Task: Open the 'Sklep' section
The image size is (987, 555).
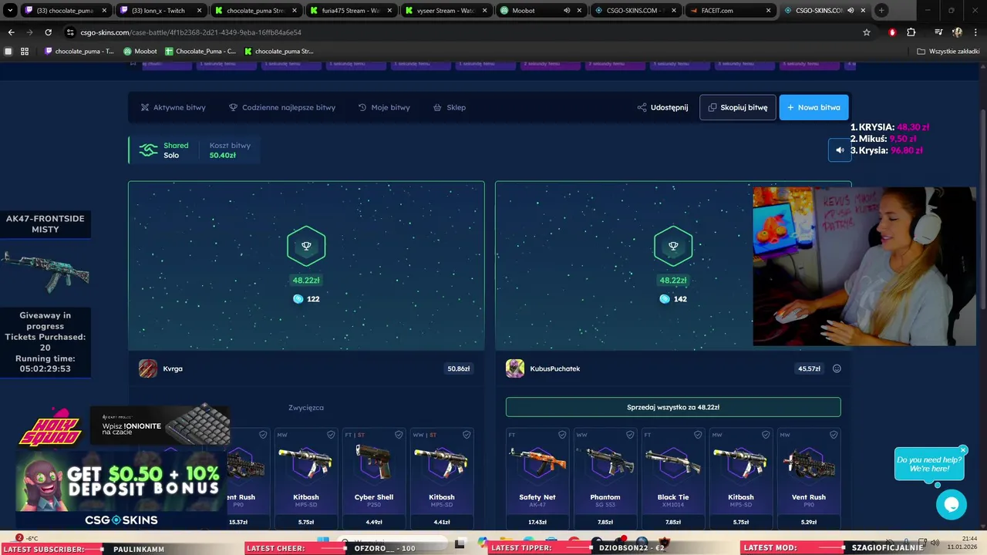Action: (450, 107)
